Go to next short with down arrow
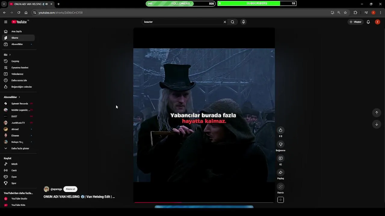Image resolution: width=385 pixels, height=216 pixels. coord(377,124)
